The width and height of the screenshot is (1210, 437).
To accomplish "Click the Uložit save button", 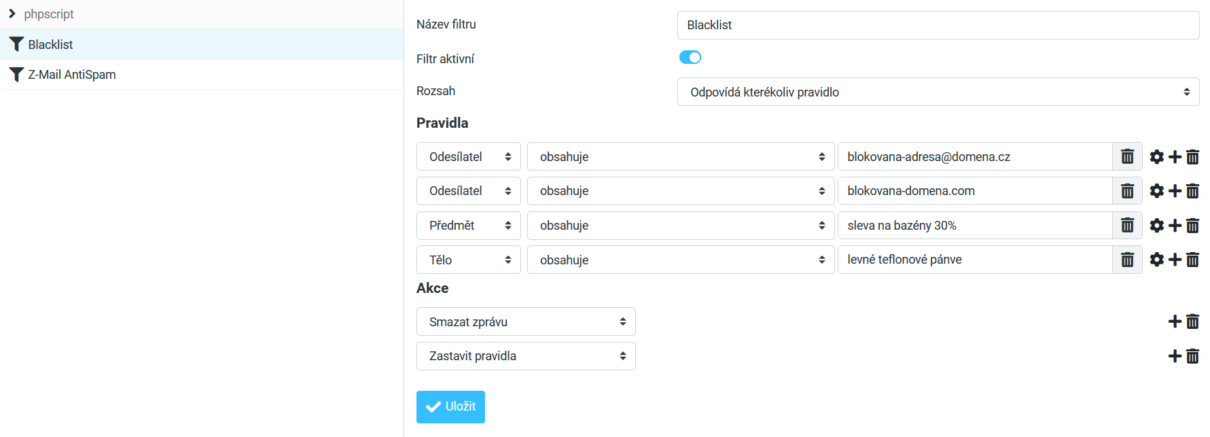I will (x=450, y=406).
